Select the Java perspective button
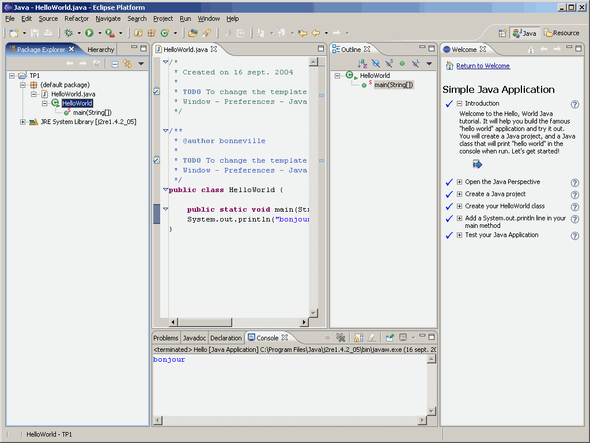This screenshot has height=443, width=590. point(525,33)
